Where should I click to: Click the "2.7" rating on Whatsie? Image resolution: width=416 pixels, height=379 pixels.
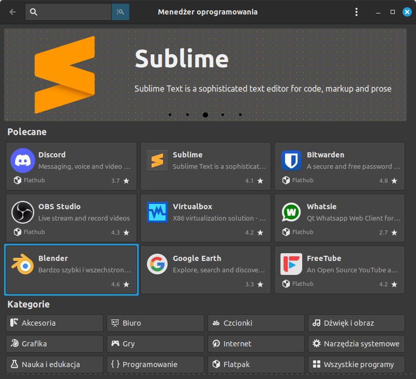(x=383, y=232)
